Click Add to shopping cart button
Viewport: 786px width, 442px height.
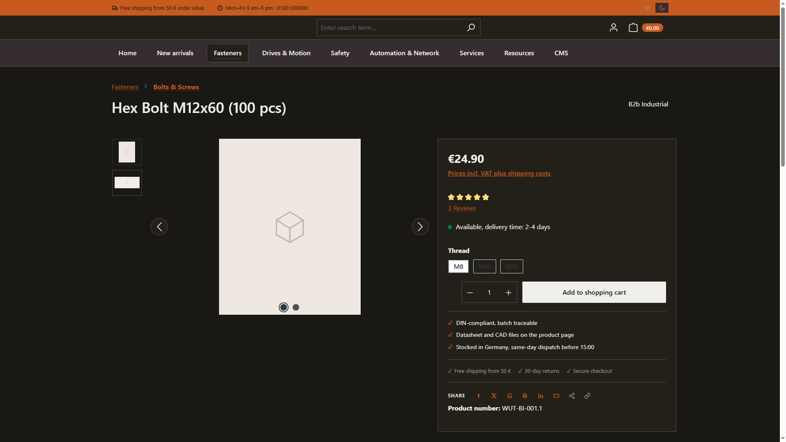pyautogui.click(x=594, y=292)
